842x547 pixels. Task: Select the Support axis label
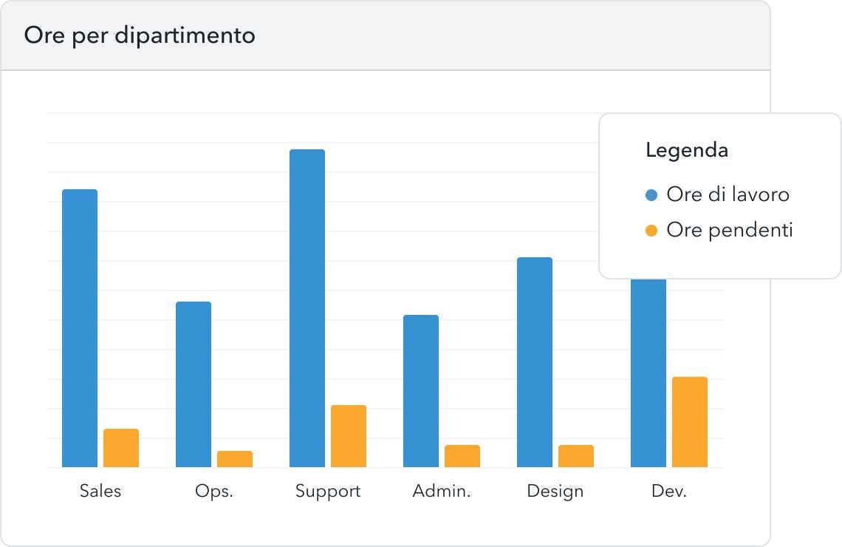pos(328,491)
